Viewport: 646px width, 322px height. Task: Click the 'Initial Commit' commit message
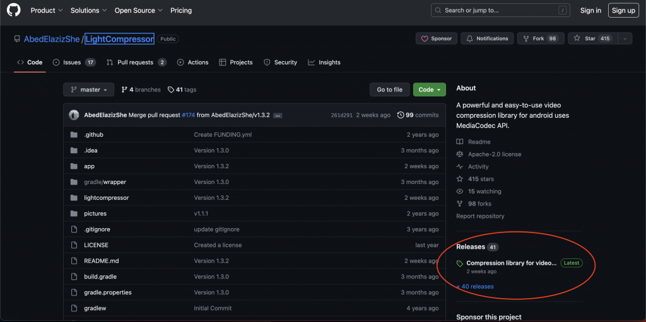[x=213, y=308]
